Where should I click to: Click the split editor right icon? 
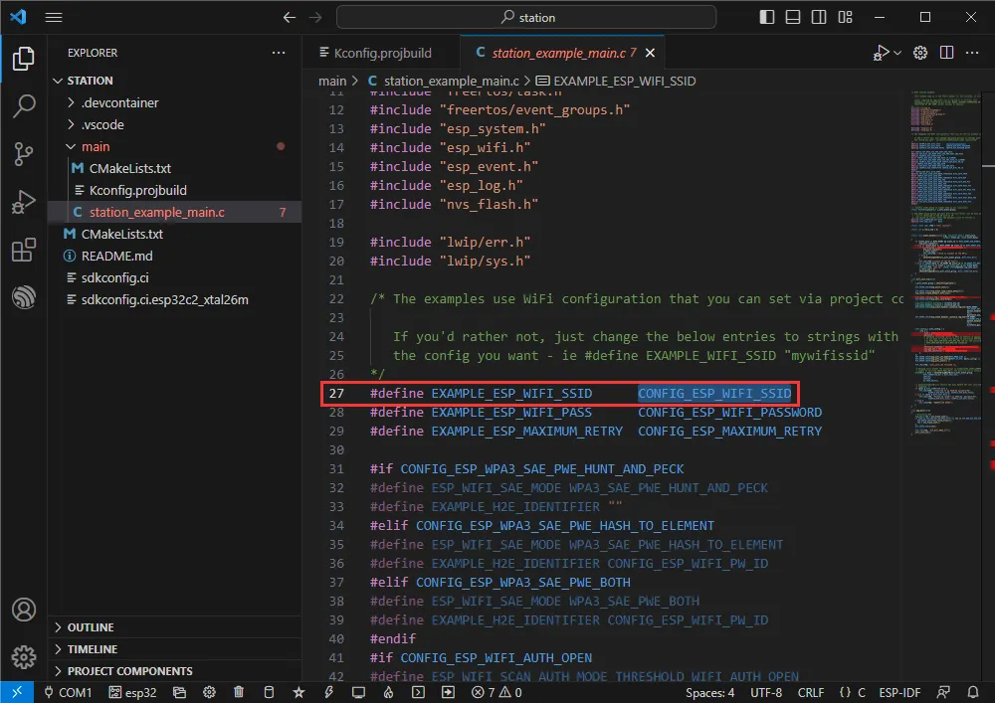[x=947, y=53]
